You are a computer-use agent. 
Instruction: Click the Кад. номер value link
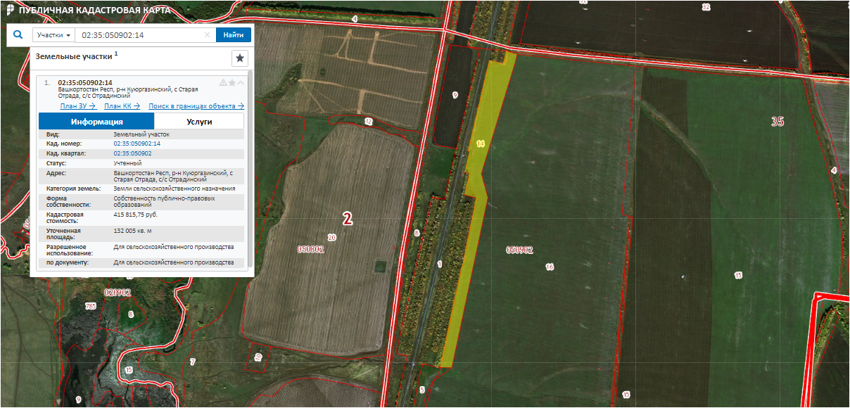pos(137,144)
